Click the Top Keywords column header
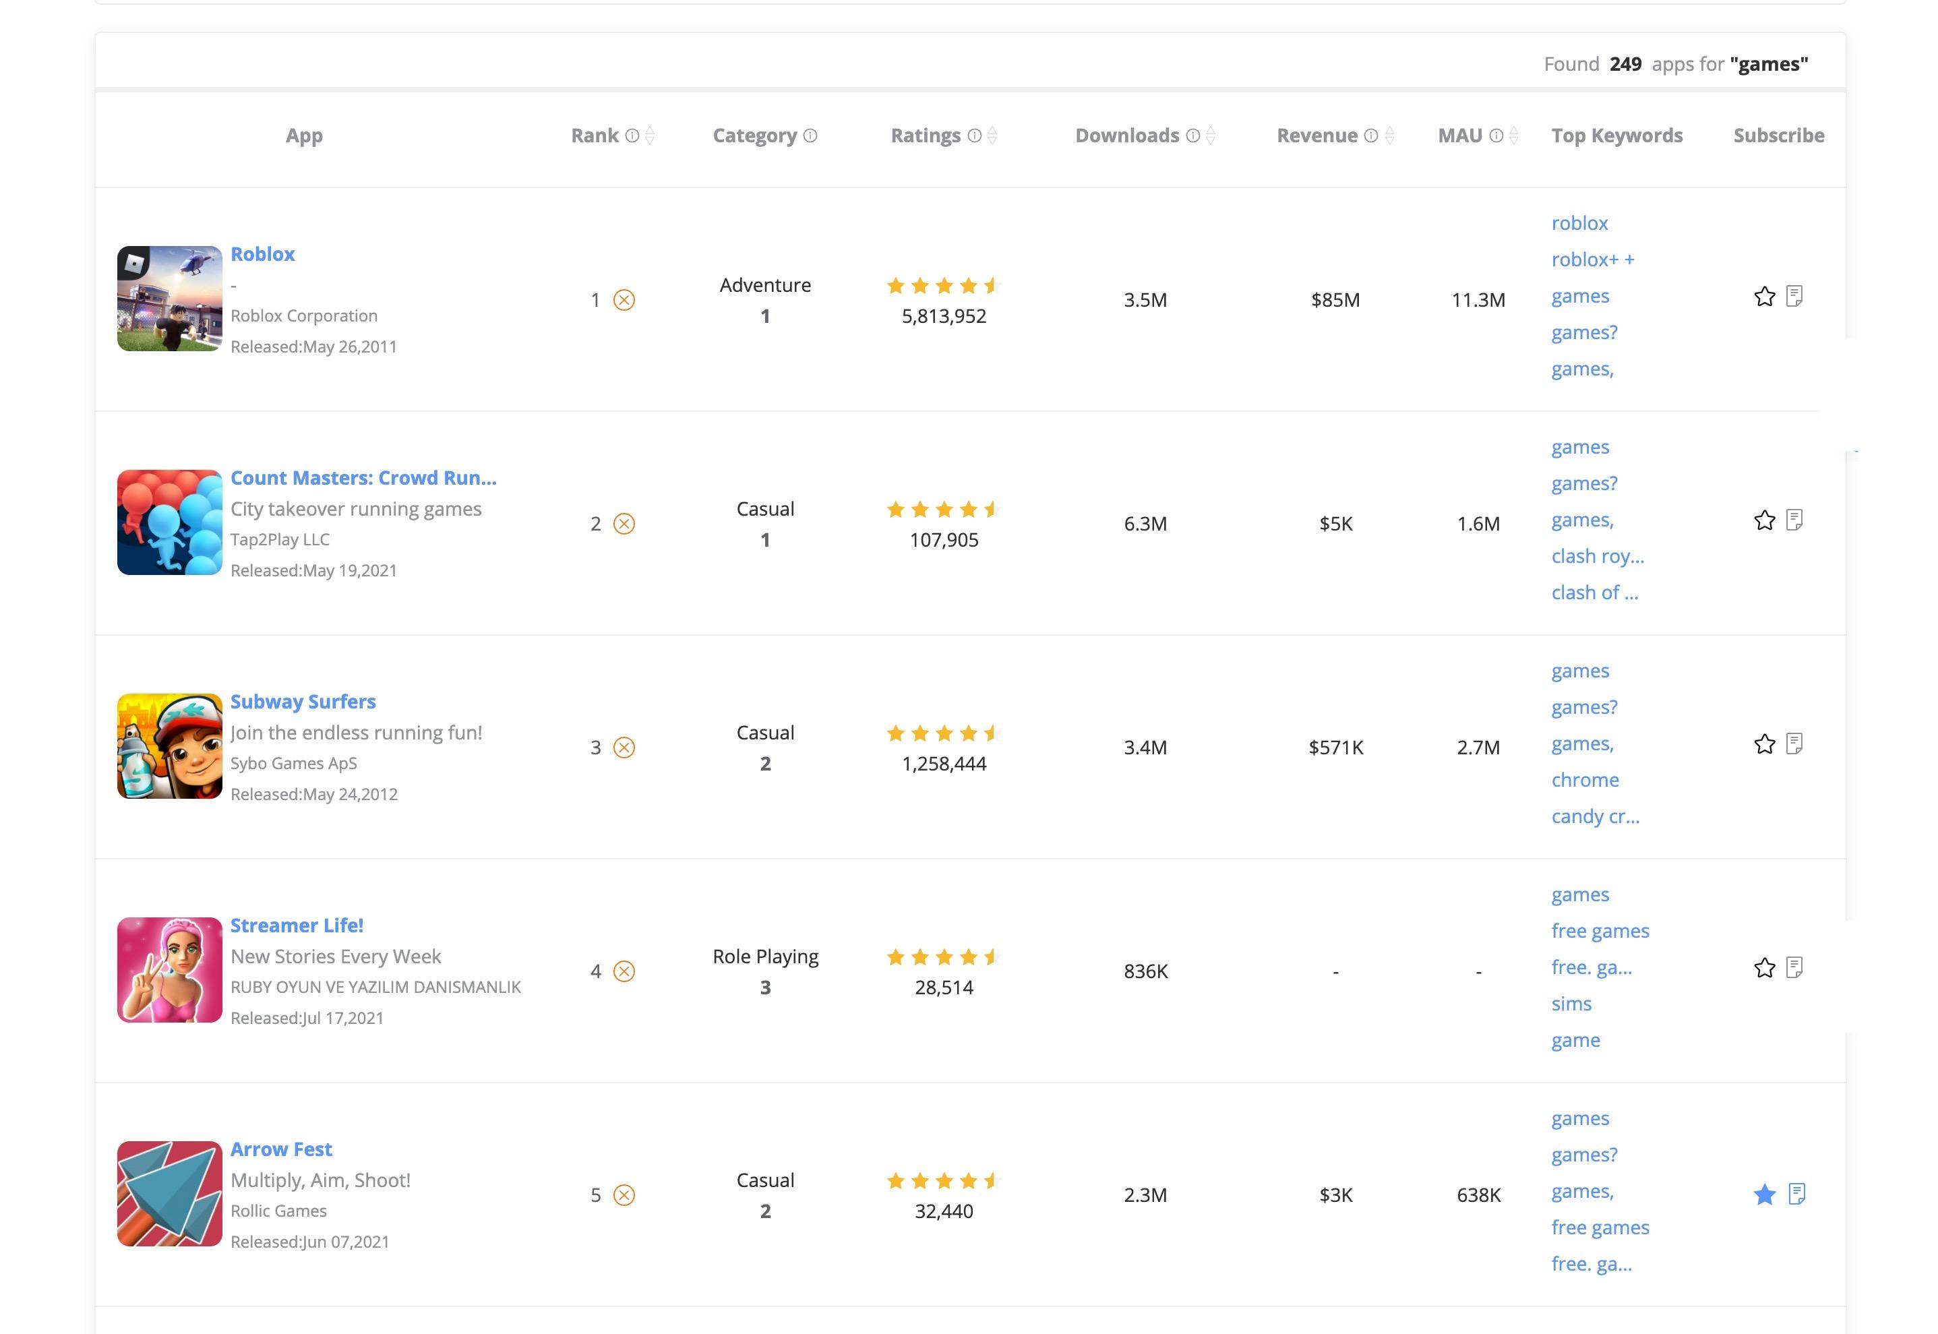 point(1616,135)
